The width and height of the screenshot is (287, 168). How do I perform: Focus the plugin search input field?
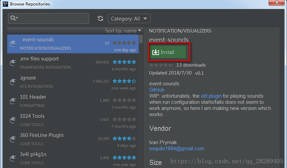(49, 18)
